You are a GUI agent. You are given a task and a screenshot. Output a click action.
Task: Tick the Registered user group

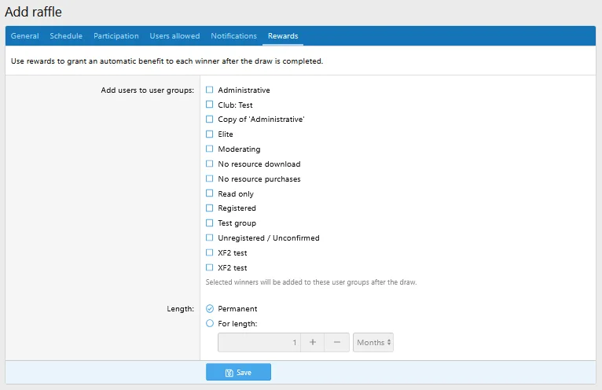click(209, 208)
